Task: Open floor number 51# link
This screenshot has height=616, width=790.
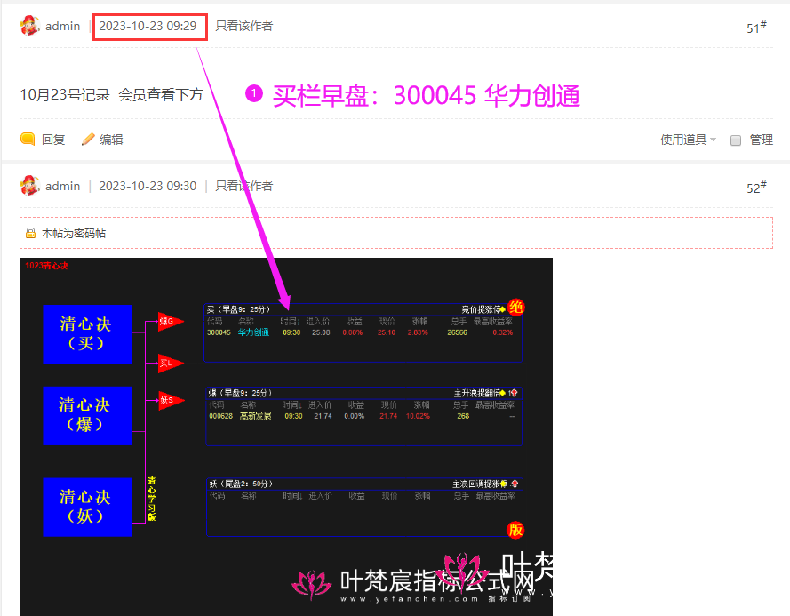Action: [756, 28]
